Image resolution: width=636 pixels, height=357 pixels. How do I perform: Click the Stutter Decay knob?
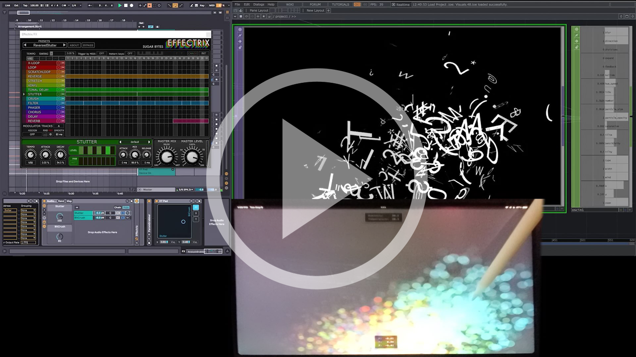tap(61, 155)
